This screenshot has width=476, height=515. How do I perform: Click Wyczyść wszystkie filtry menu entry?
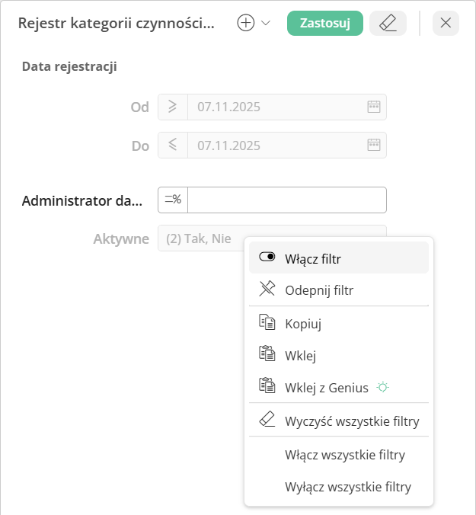point(351,421)
